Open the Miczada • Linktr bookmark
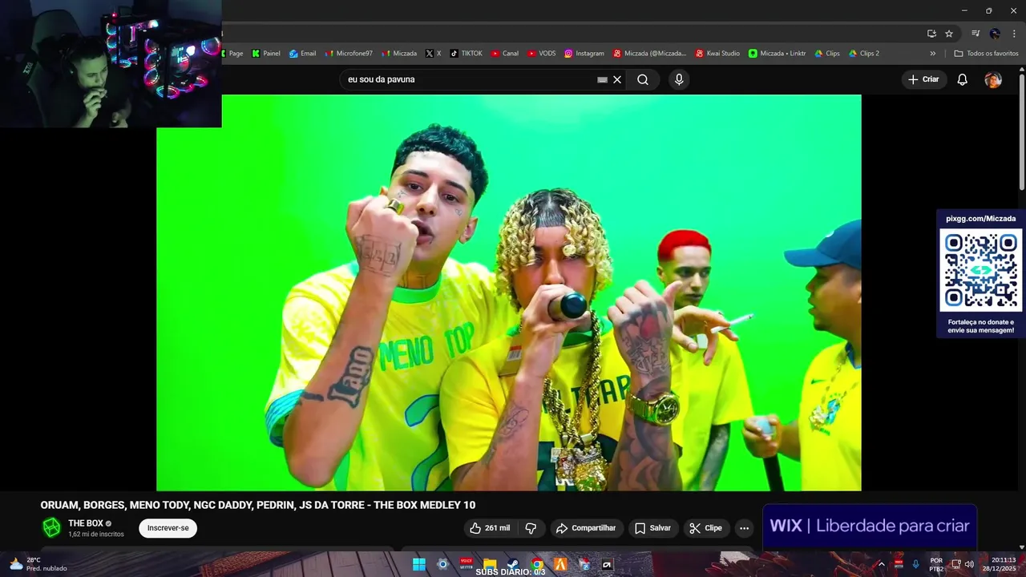 (777, 54)
